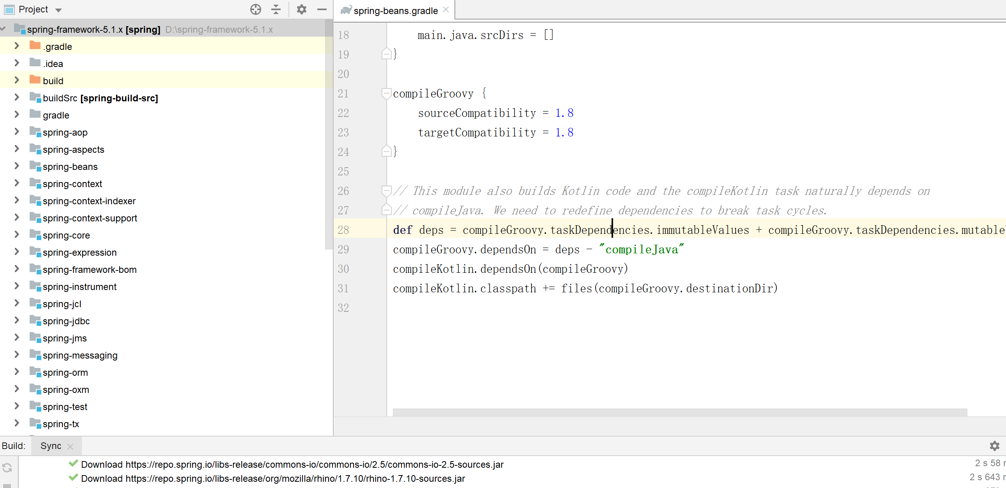
Task: Click the commons-io download log entry
Action: coord(292,464)
